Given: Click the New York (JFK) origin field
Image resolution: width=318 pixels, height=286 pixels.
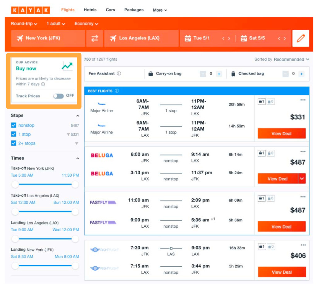Looking at the screenshot, I should pyautogui.click(x=48, y=38).
